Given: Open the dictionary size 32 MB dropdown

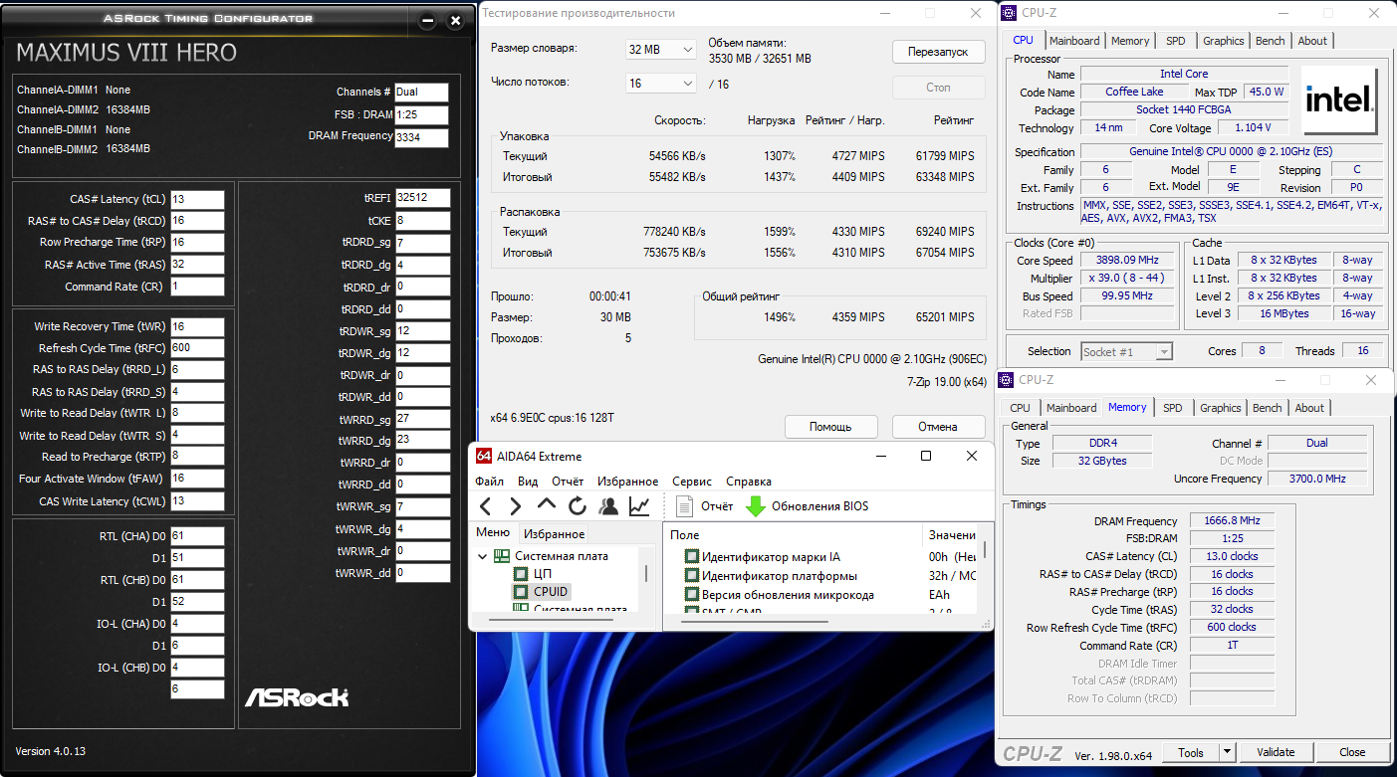Looking at the screenshot, I should coord(661,50).
